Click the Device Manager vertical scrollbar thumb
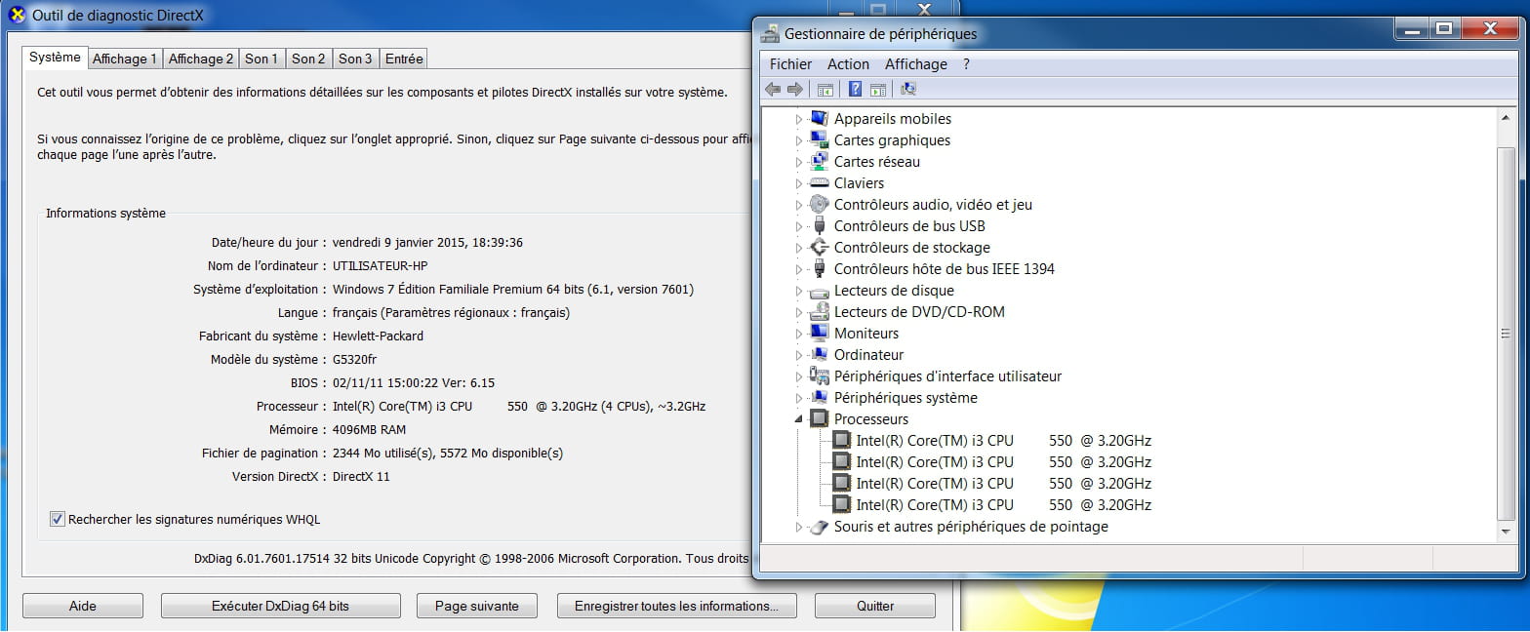Screen dimensions: 1530x632 coord(1507,332)
